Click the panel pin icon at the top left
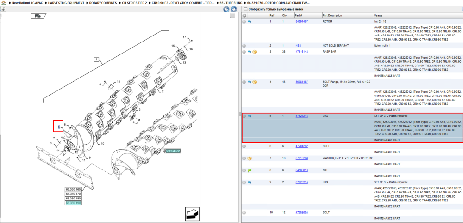Screen dimensions: 463x223 pos(3,9)
